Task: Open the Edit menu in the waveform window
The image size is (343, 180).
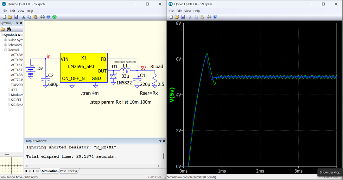Action: pos(179,11)
